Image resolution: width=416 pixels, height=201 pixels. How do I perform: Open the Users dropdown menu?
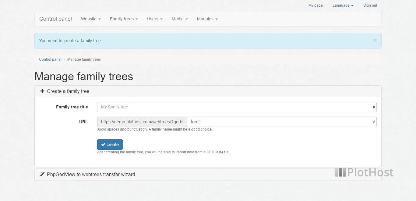154,19
